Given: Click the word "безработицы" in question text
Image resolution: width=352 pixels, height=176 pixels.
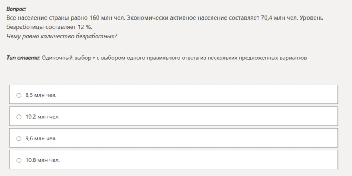Looking at the screenshot, I should 25,27.
